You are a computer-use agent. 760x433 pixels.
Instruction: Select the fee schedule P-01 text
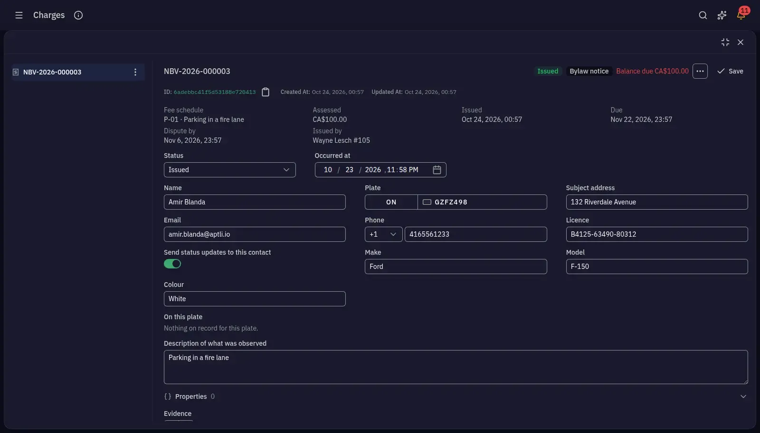[204, 120]
